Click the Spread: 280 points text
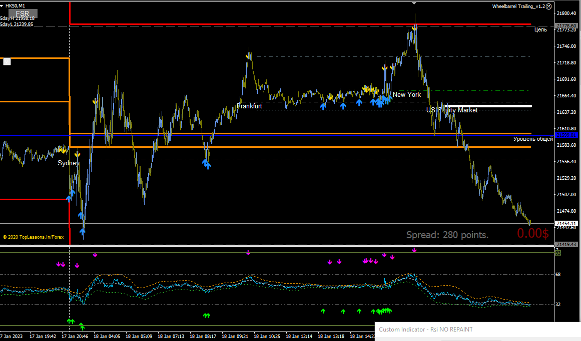Screen dimensions: 581x341 (x=447, y=235)
